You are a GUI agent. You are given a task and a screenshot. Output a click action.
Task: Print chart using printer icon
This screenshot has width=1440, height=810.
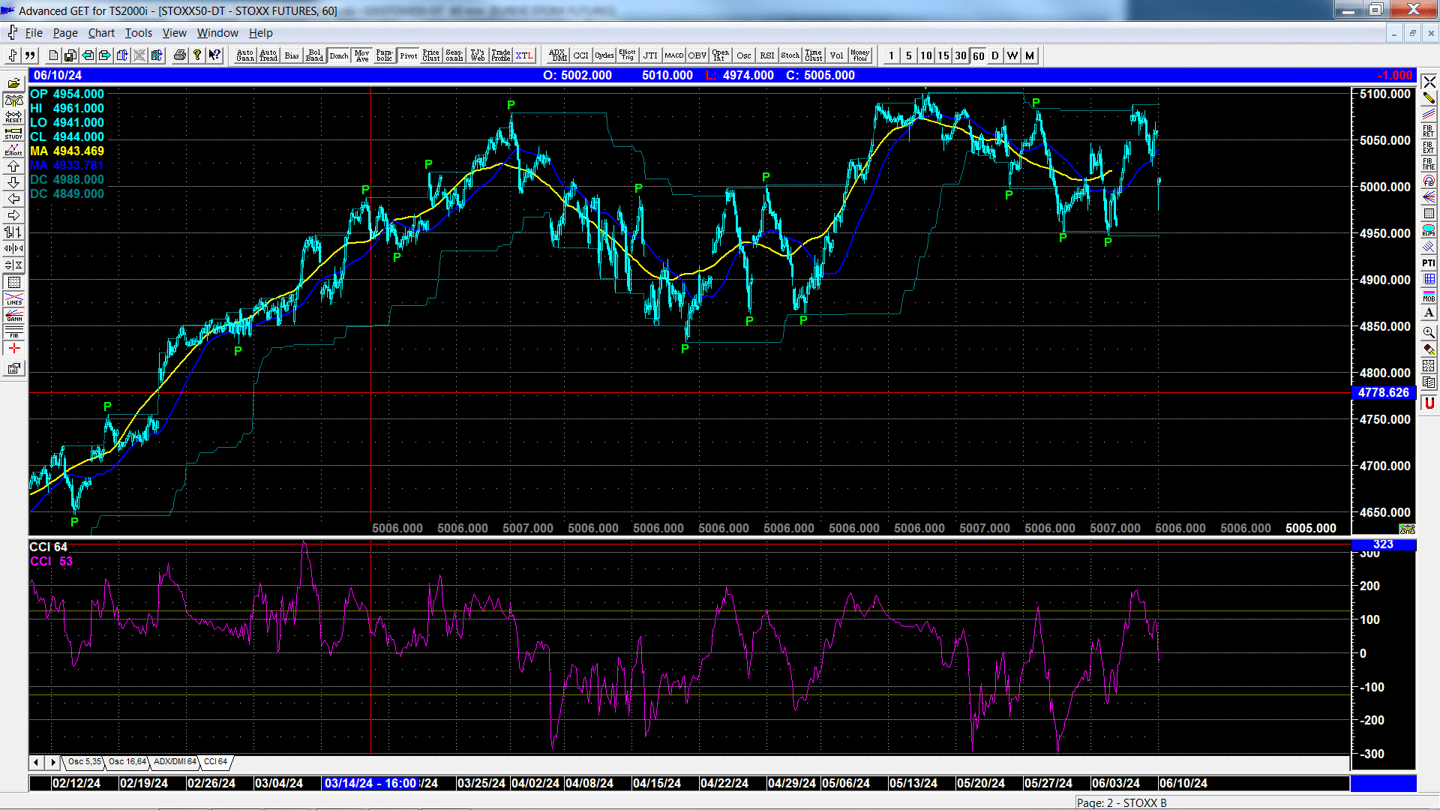tap(179, 55)
